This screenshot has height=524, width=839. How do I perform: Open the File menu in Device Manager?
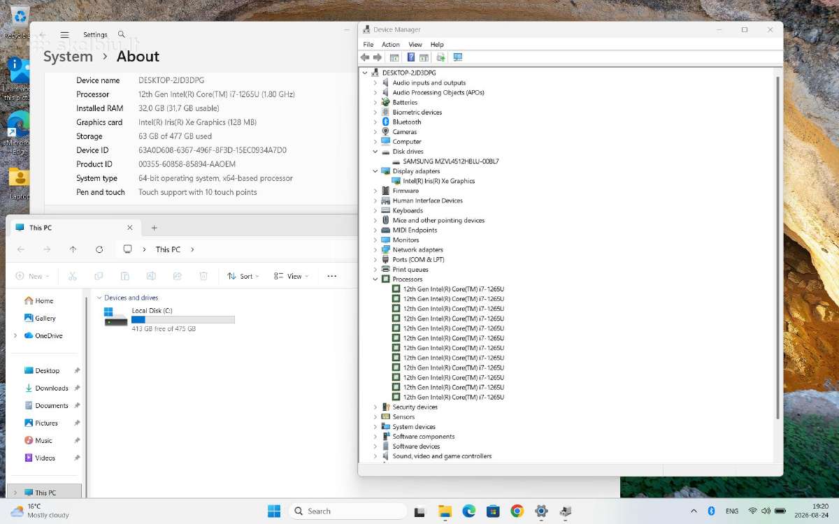tap(368, 44)
